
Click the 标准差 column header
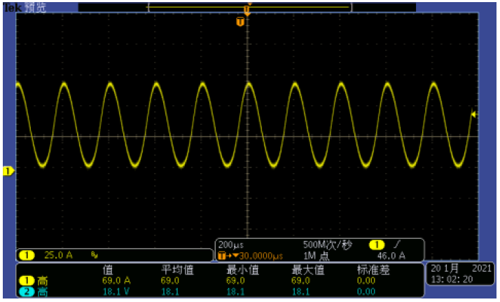373,270
